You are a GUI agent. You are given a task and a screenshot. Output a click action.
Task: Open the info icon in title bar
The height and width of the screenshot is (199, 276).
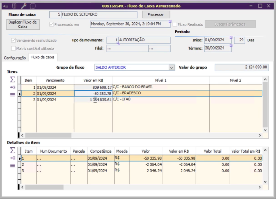[33, 6]
